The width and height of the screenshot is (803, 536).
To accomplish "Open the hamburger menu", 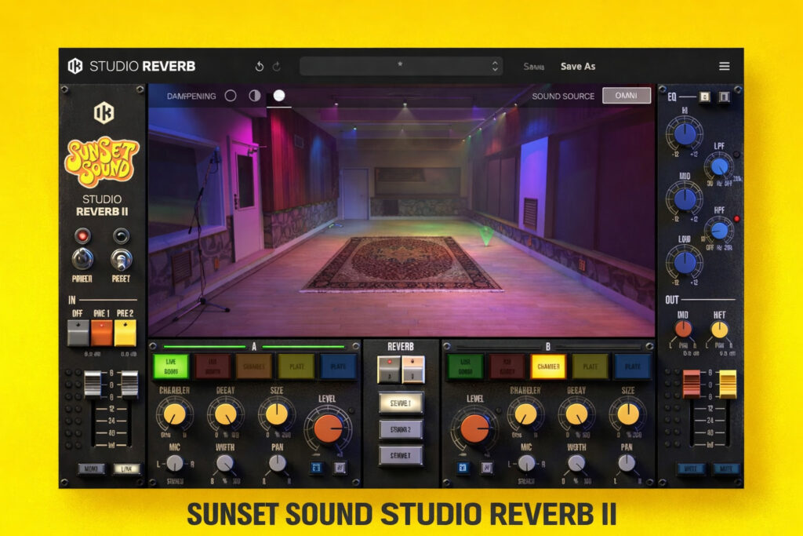I will 725,66.
